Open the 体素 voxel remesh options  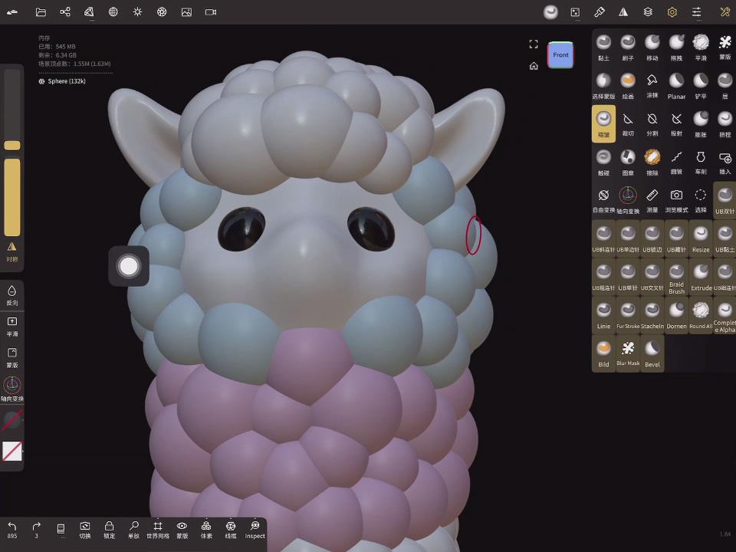206,530
